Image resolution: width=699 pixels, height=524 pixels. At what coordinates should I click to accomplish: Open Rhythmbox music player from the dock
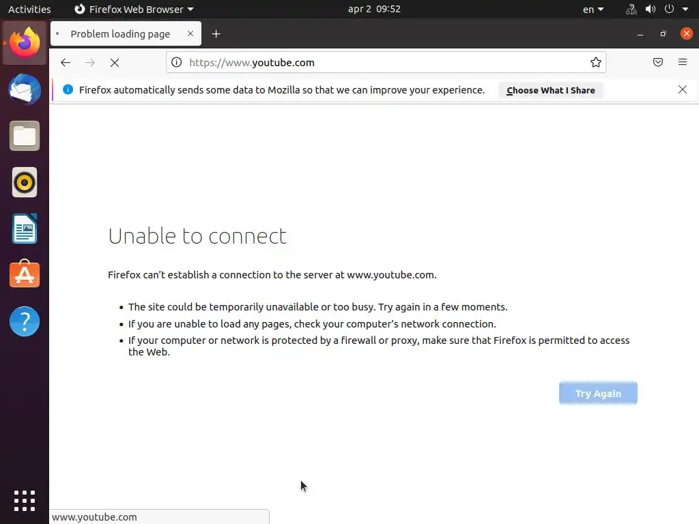pos(25,182)
